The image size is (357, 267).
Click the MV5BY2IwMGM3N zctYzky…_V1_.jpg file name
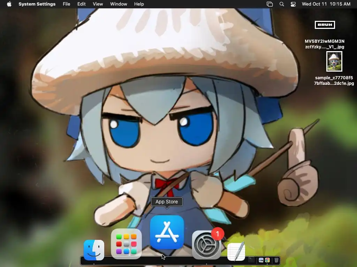[325, 44]
